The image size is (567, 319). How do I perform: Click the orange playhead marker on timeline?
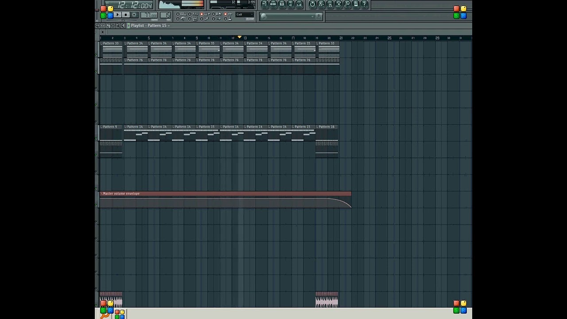(240, 37)
